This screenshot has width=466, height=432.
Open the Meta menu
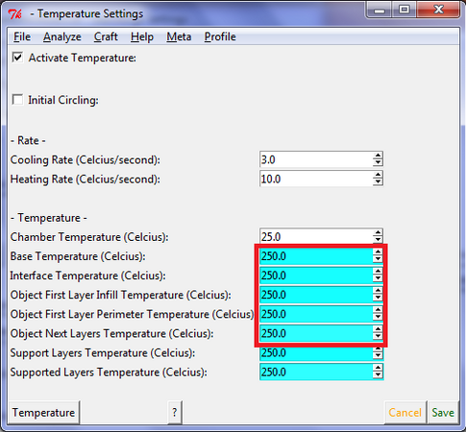179,36
